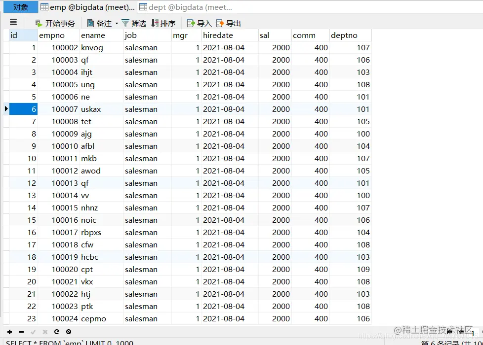Select the empno cell 100013
Image resolution: width=483 pixels, height=345 pixels.
(59, 183)
